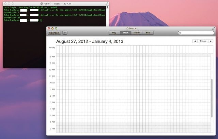Enter full screen from Calendar title bar
This screenshot has width=218, height=139.
[213, 28]
